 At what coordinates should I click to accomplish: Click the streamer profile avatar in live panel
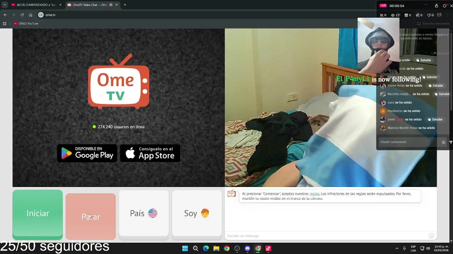pyautogui.click(x=439, y=15)
